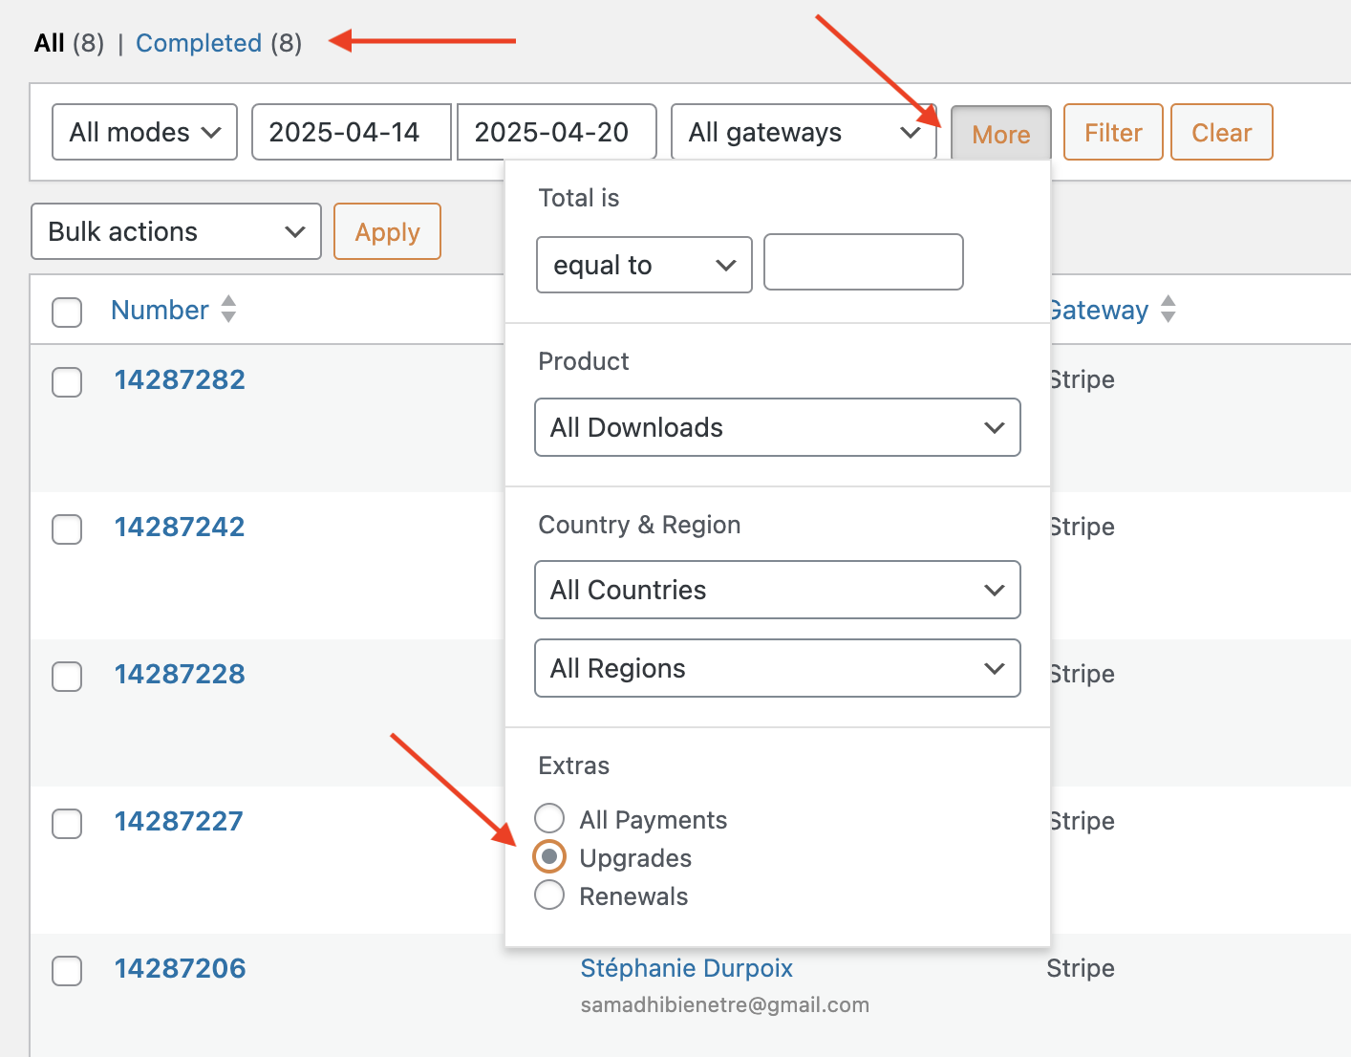The image size is (1351, 1057).
Task: Open the All modes dropdown
Action: [144, 132]
